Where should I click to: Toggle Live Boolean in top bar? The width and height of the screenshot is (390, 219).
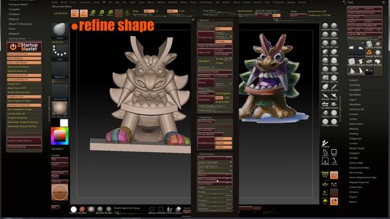tap(61, 13)
